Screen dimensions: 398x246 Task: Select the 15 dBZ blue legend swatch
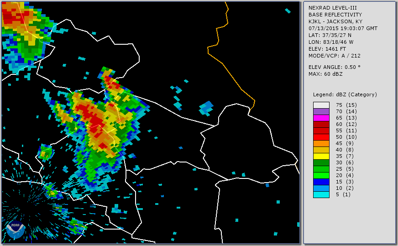click(x=321, y=182)
